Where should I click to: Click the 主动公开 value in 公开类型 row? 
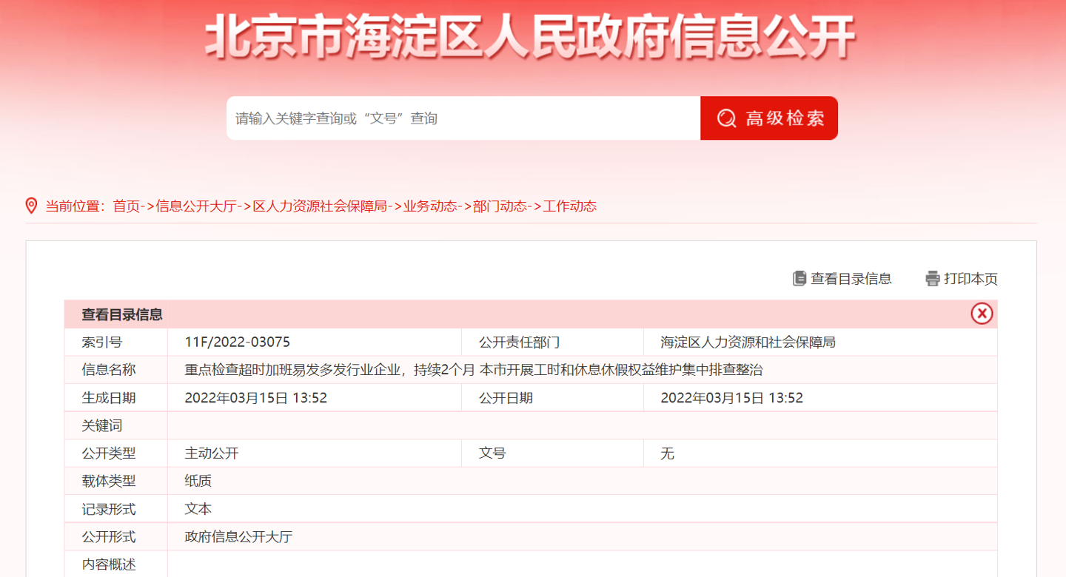click(x=212, y=453)
